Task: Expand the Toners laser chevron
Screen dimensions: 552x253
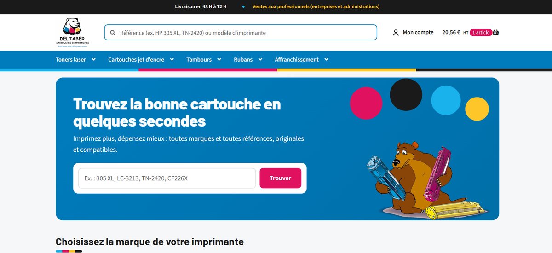Action: (93, 59)
